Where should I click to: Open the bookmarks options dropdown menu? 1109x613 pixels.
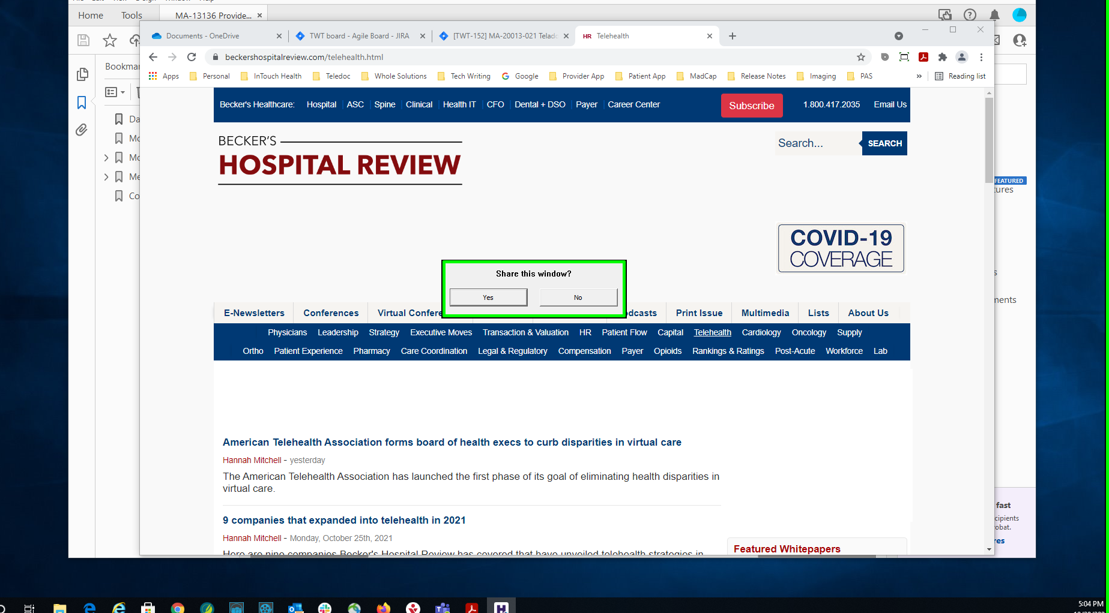[115, 92]
